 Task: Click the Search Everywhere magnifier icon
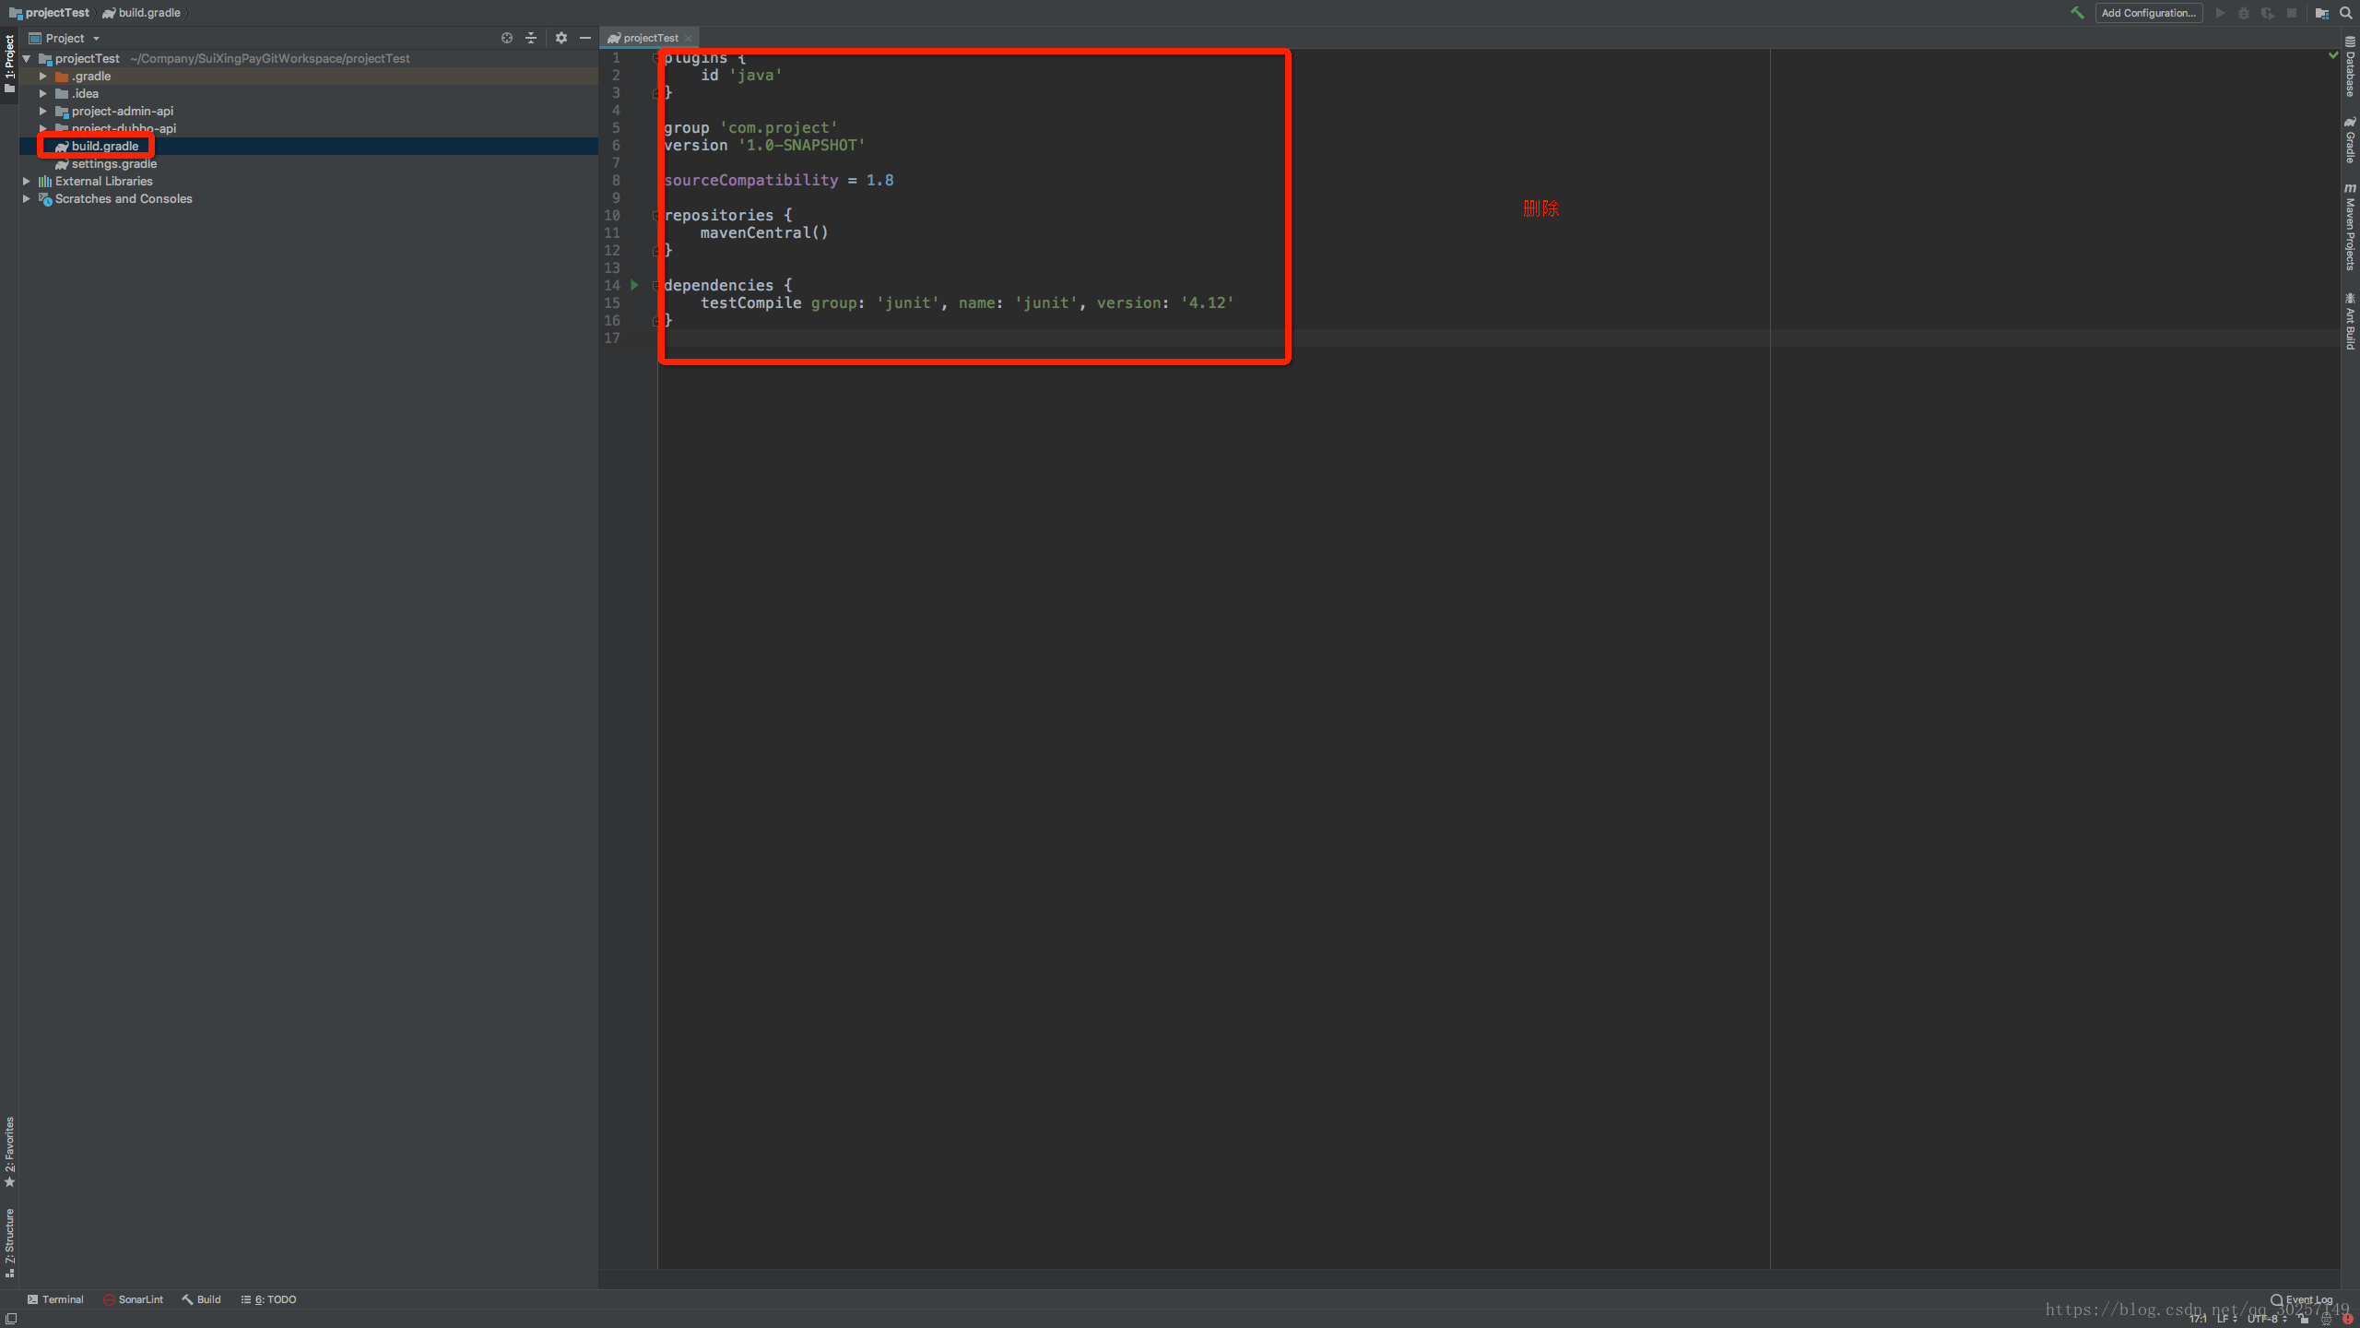pos(2345,13)
